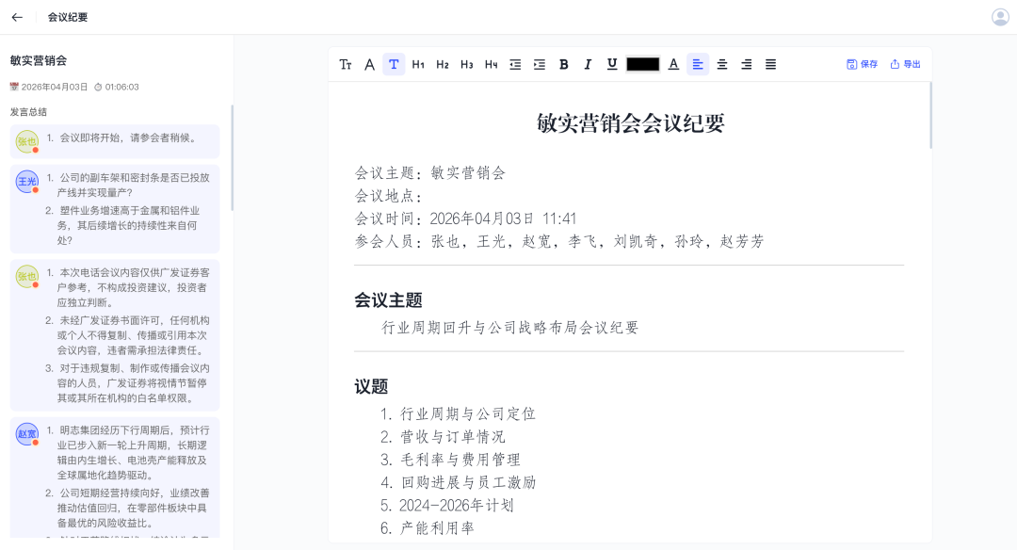Open the font style A option

click(369, 64)
